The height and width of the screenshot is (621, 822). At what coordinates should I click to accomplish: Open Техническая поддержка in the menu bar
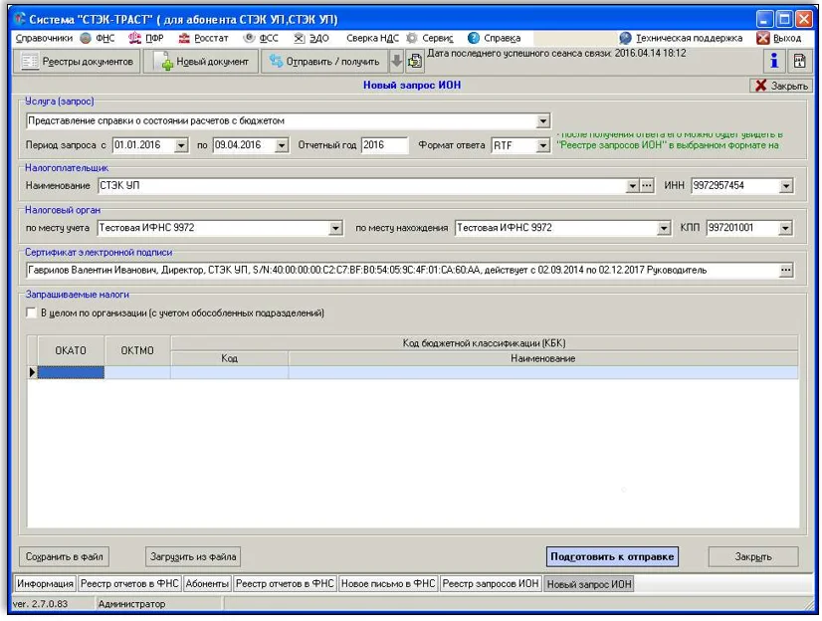tap(681, 38)
